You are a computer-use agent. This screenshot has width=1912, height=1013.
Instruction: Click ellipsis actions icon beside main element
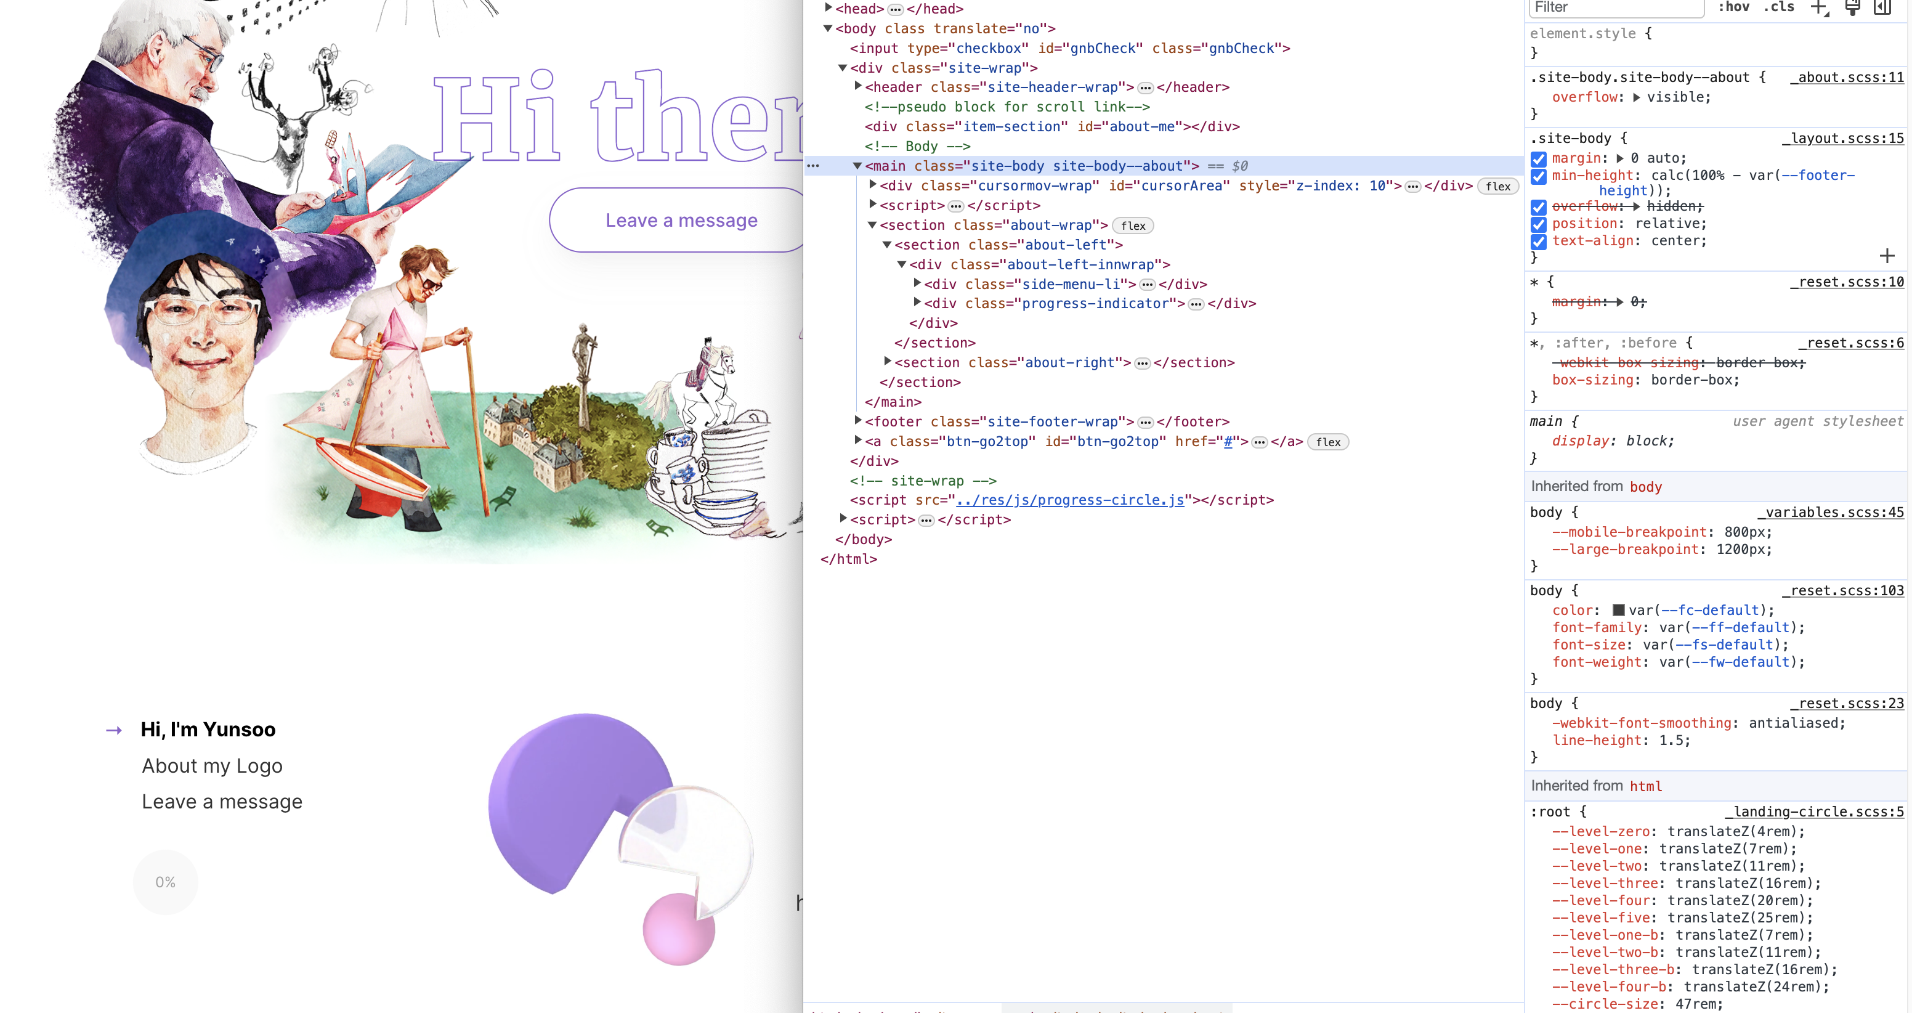point(814,166)
